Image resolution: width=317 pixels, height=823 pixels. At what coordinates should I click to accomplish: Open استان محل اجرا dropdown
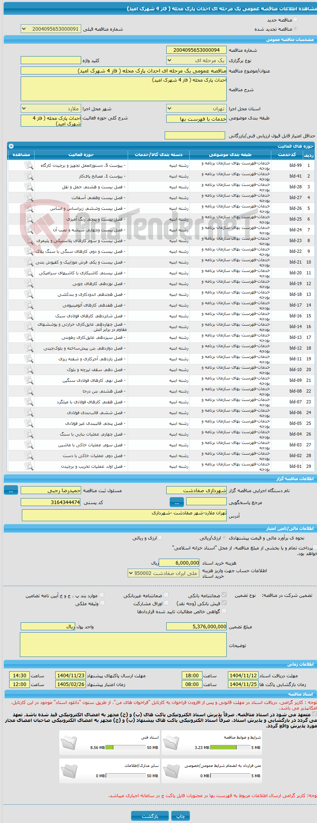(x=196, y=108)
